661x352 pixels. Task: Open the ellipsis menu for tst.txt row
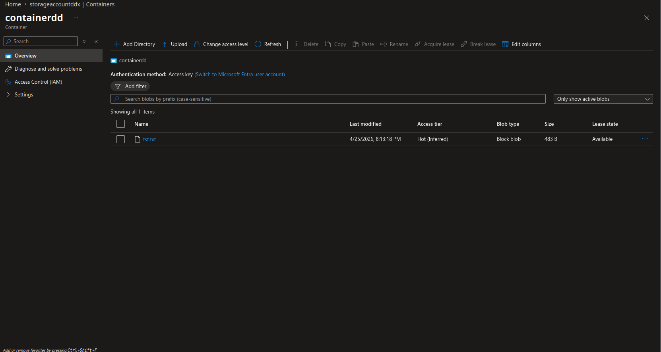[x=645, y=139]
